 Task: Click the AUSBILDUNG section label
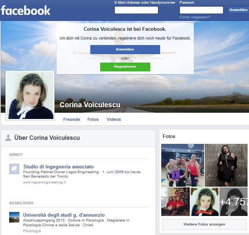pos(21,203)
